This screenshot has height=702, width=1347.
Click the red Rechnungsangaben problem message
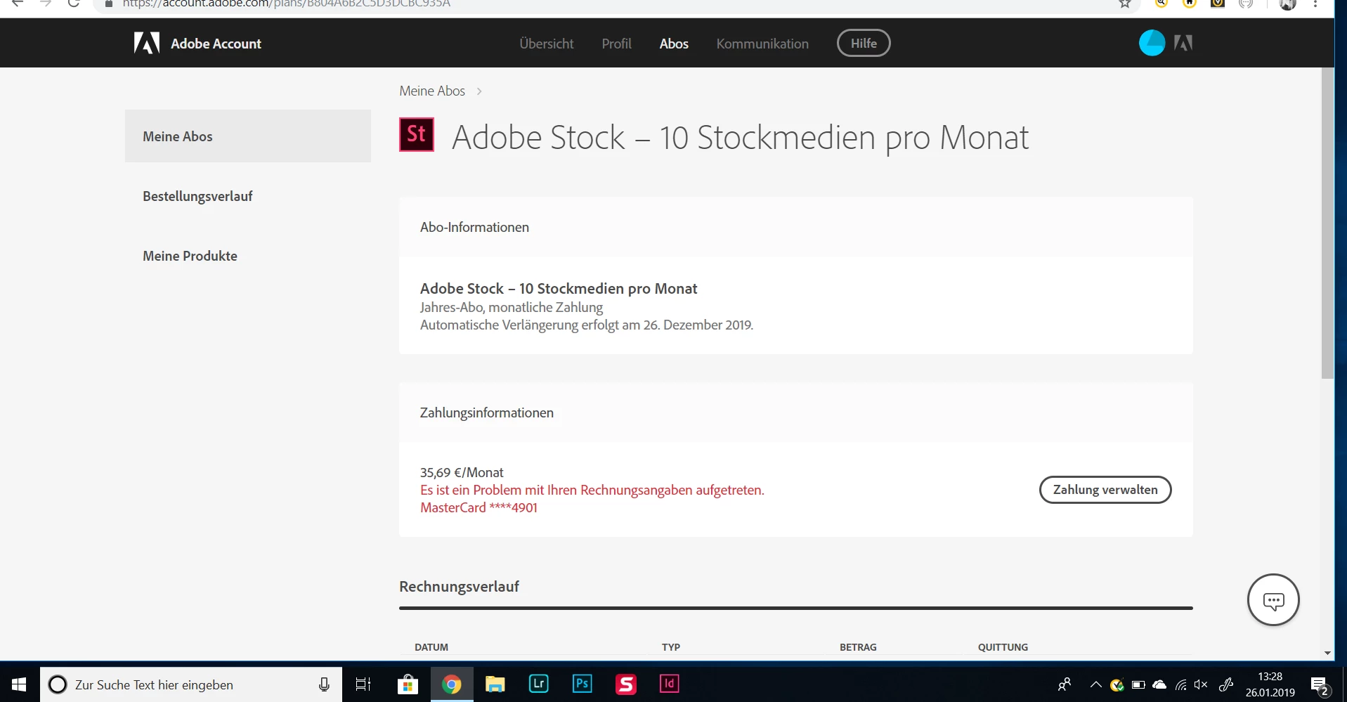tap(592, 490)
